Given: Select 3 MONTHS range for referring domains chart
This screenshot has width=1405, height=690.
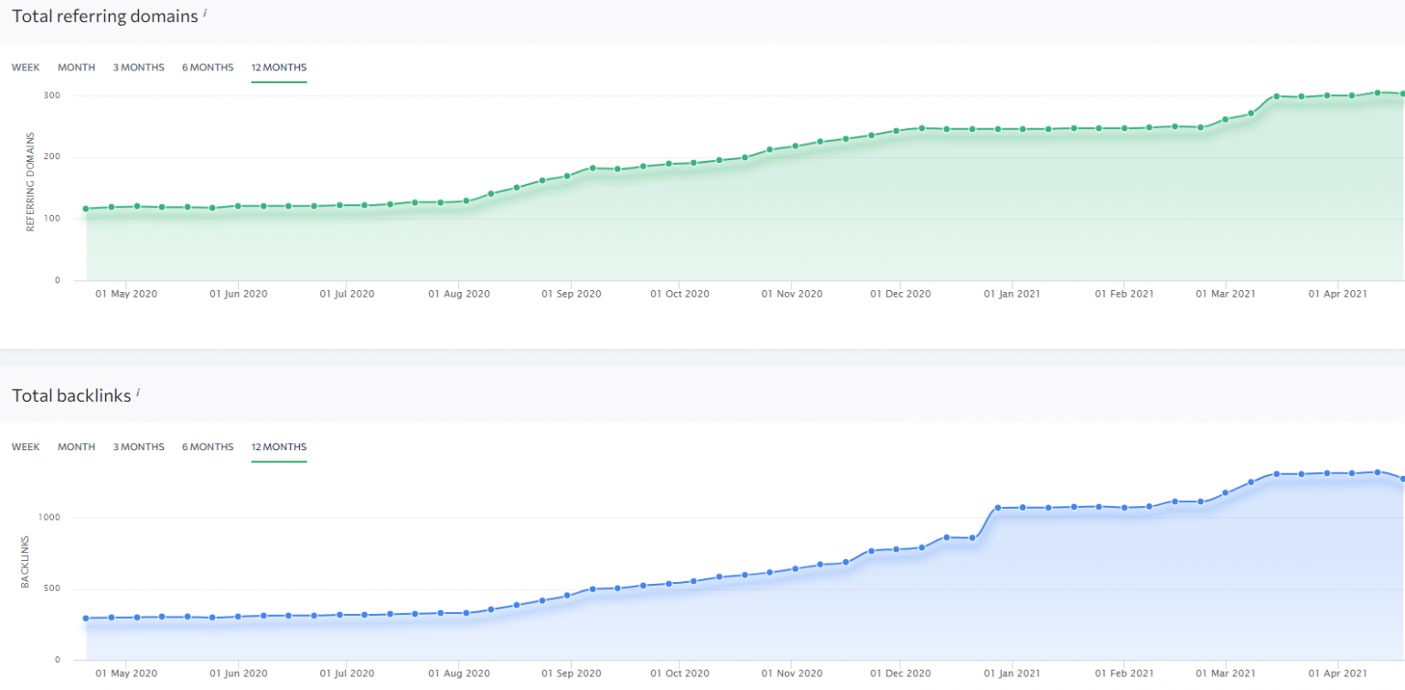Looking at the screenshot, I should coord(138,68).
